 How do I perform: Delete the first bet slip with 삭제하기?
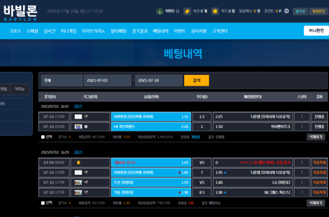tap(316, 137)
